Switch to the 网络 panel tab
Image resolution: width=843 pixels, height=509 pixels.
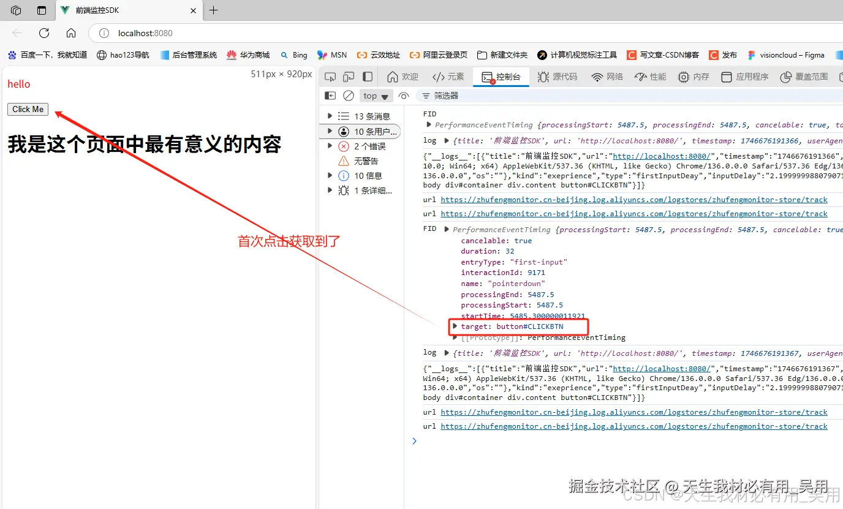tap(613, 77)
